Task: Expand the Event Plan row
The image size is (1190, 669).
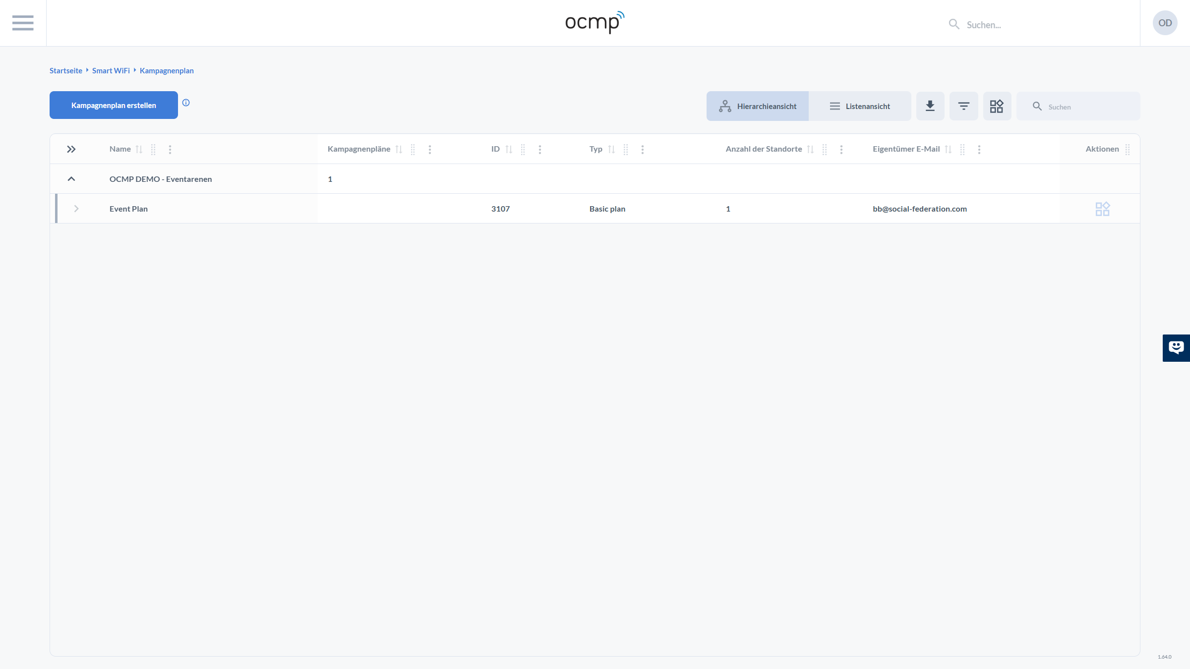Action: click(76, 209)
